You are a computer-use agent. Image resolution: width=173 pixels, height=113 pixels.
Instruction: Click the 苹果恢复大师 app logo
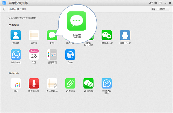[4, 3]
